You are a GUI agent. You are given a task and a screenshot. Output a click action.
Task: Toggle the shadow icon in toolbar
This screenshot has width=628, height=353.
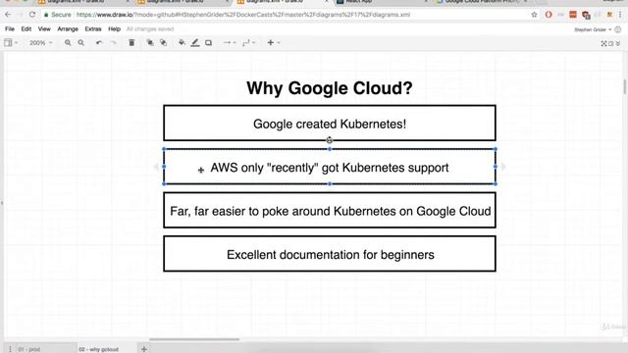(x=209, y=42)
